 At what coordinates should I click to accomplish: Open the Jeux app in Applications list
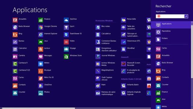coord(41,42)
